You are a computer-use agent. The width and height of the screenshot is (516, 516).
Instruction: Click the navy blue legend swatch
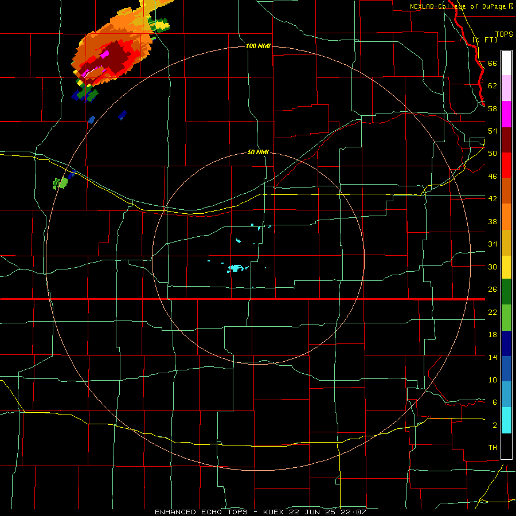tap(506, 343)
